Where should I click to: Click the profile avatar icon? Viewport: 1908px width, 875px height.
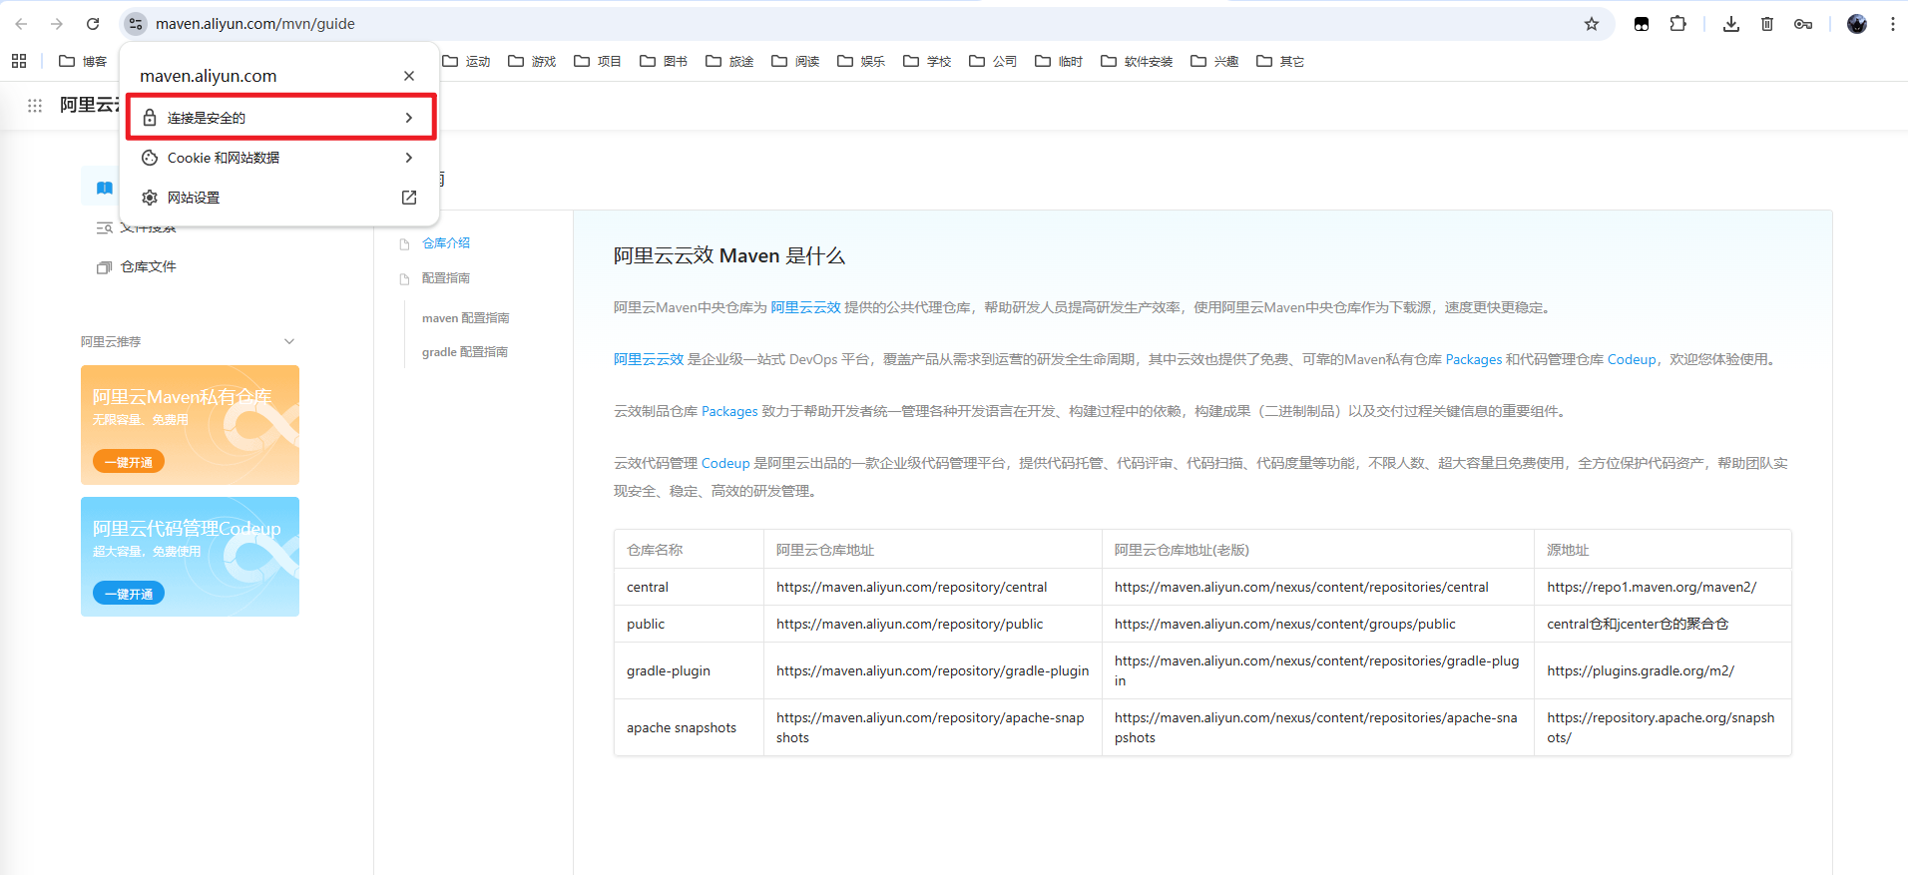[1856, 24]
